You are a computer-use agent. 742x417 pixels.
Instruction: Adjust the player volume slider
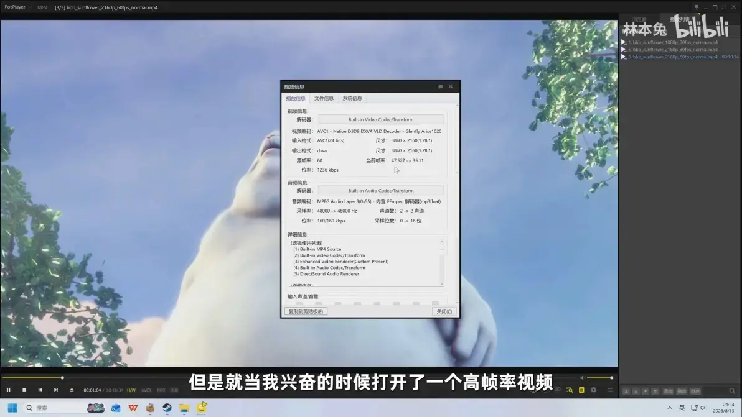[x=599, y=378]
